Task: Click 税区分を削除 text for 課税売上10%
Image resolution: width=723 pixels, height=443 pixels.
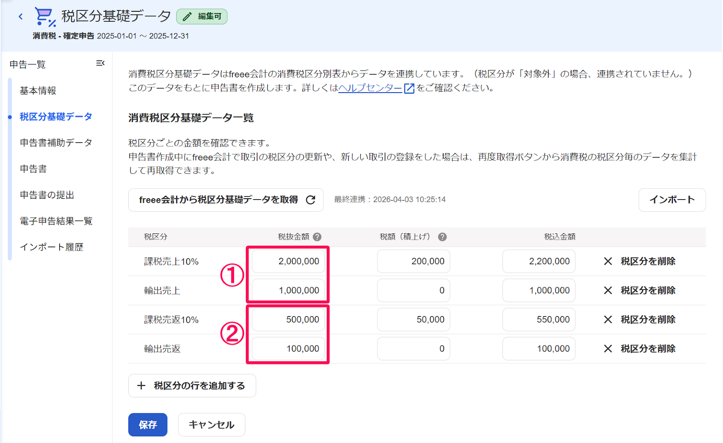Action: tap(648, 261)
